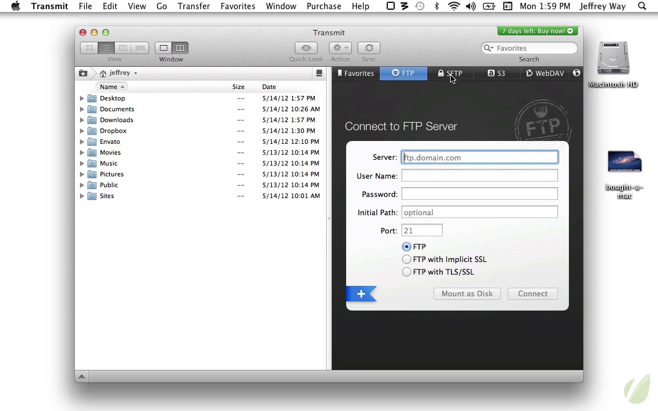
Task: Switch to list view mode
Action: point(106,48)
